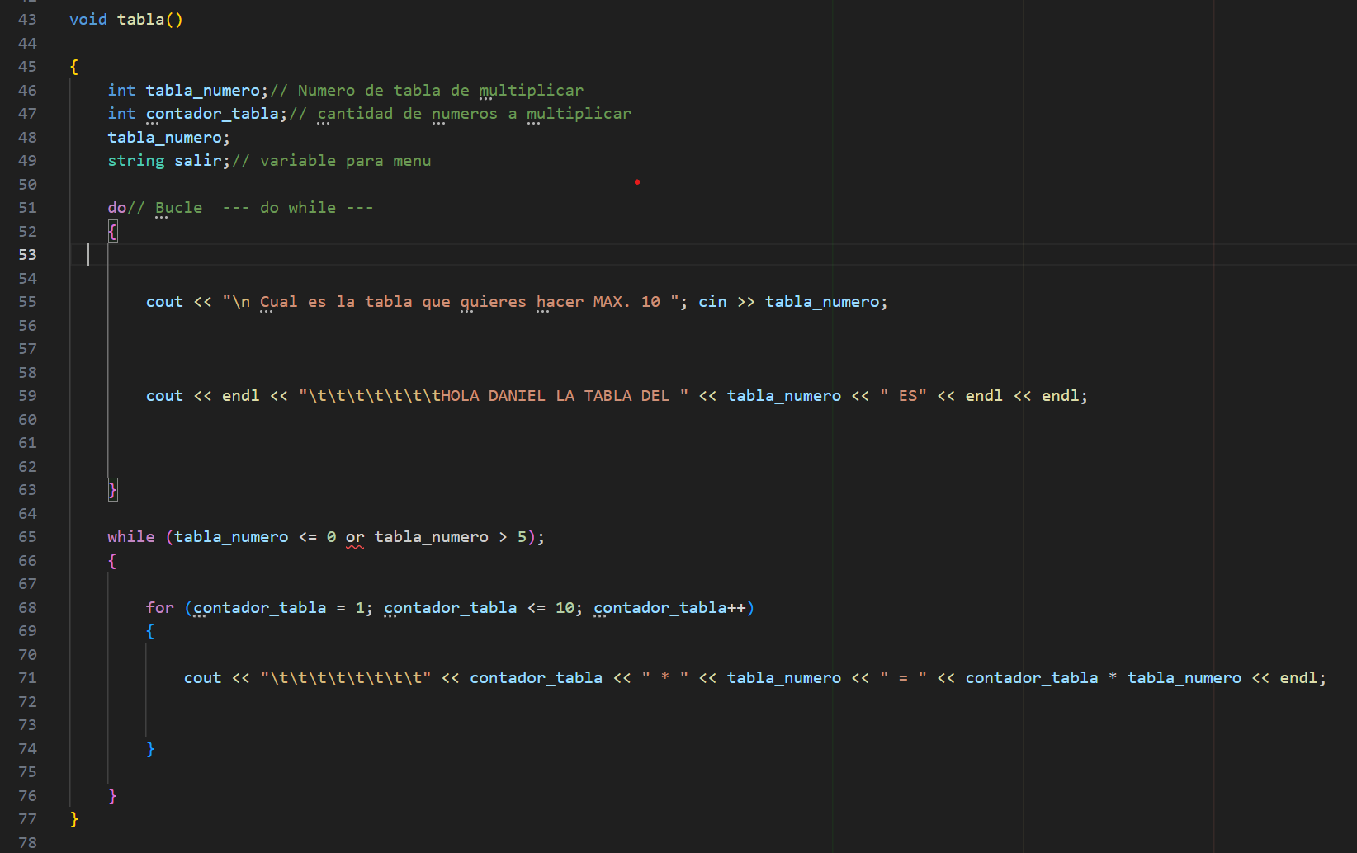Screen dimensions: 1357x853
Task: Select the variable contador_tabla on line 47
Action: coord(212,113)
